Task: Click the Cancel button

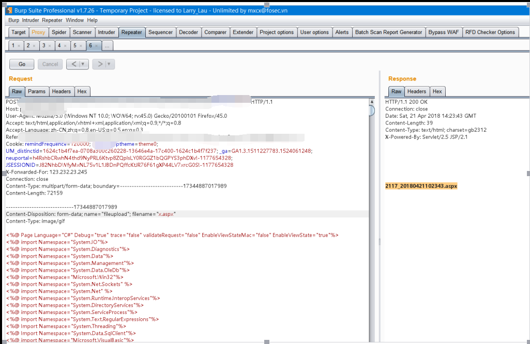Action: pos(50,64)
